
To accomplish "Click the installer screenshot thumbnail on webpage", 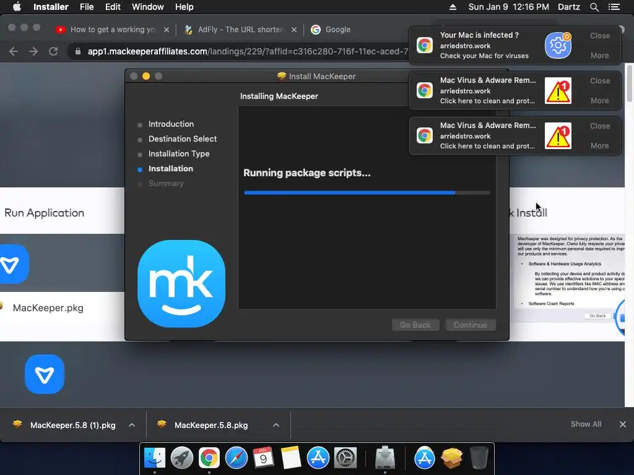I will click(x=570, y=279).
